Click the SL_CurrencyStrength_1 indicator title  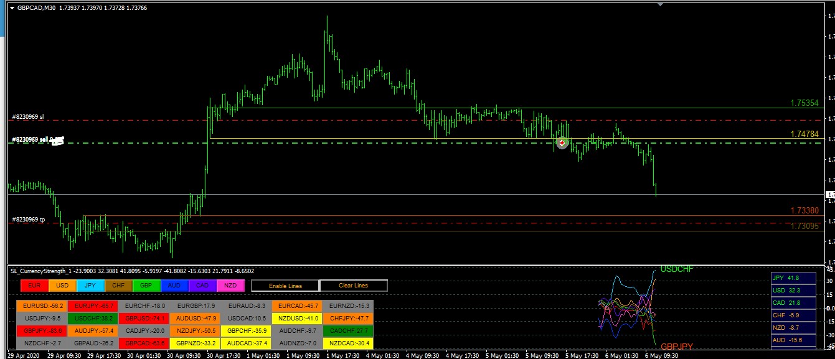click(42, 271)
